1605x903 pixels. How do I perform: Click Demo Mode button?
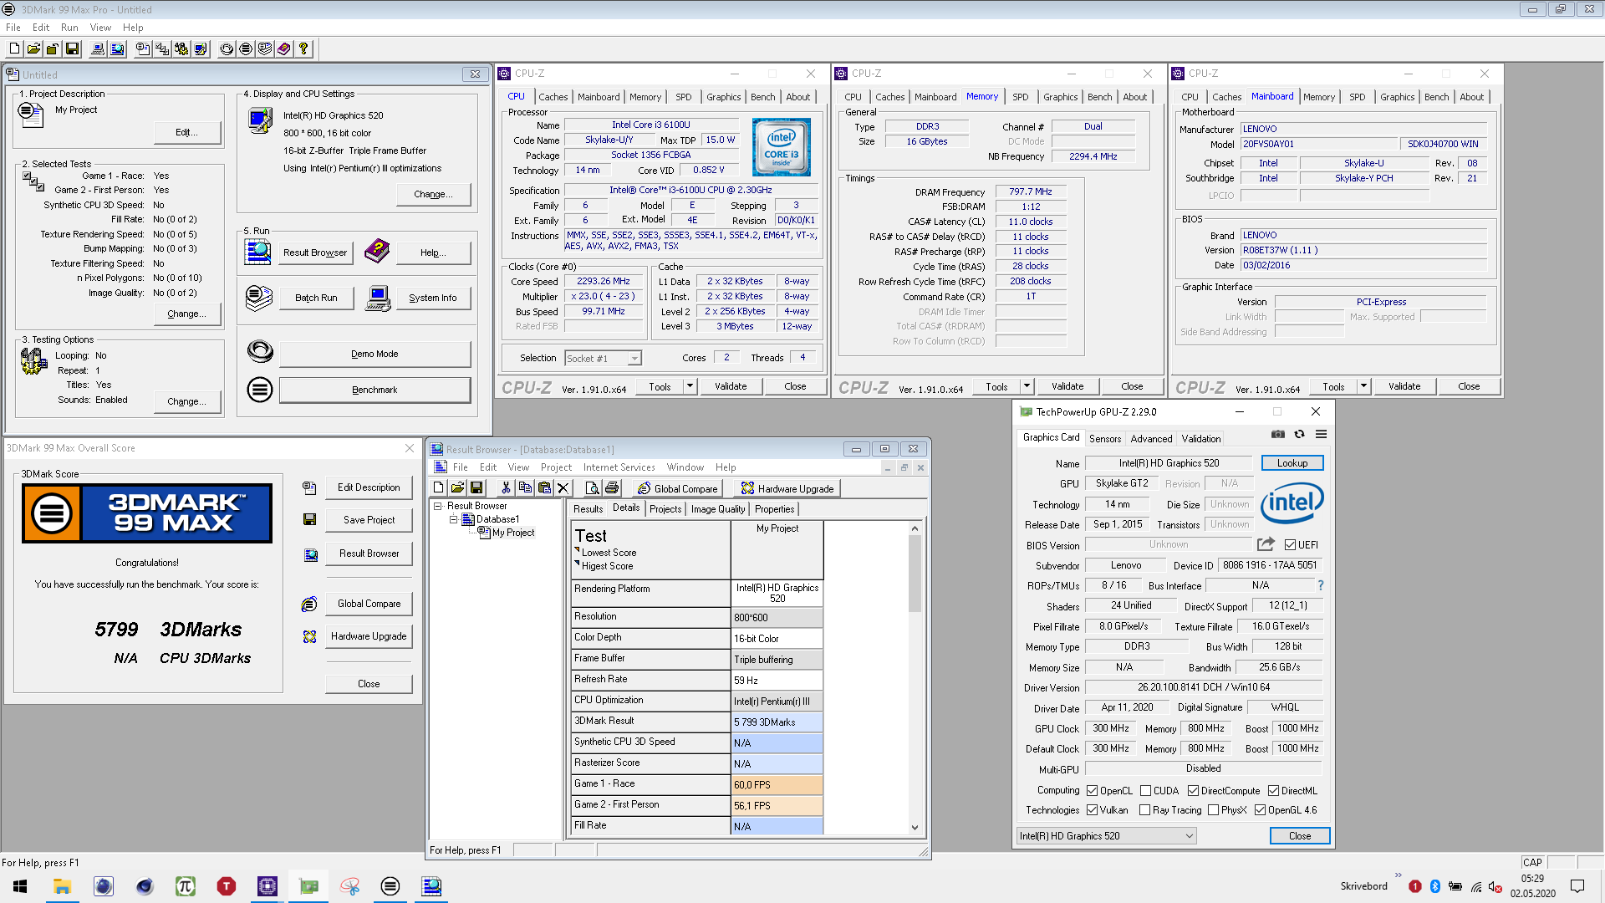pos(374,355)
